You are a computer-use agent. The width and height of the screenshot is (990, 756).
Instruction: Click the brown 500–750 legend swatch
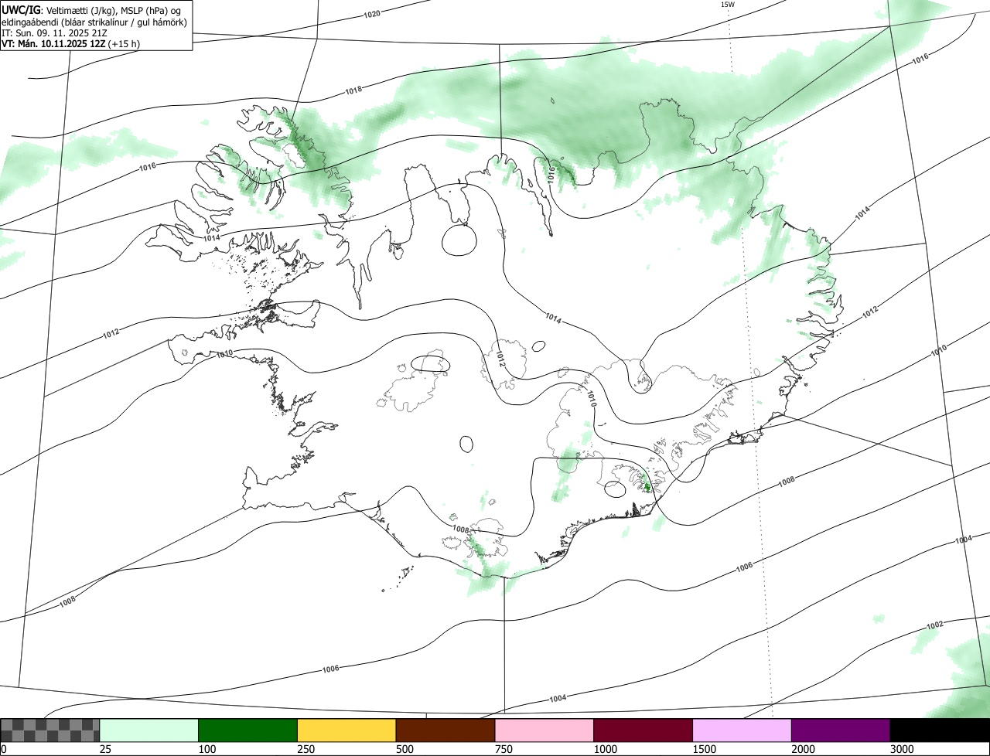(445, 730)
